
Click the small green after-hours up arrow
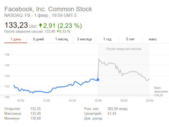click(57, 31)
